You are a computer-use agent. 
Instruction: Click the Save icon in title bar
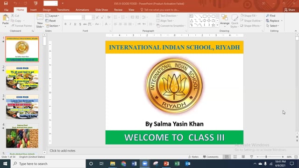pyautogui.click(x=6, y=3)
